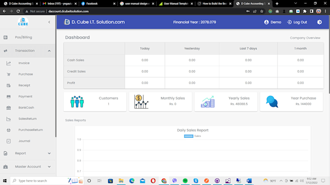330x185 pixels.
Task: Select the Purchase cart icon
Action: (x=8, y=74)
